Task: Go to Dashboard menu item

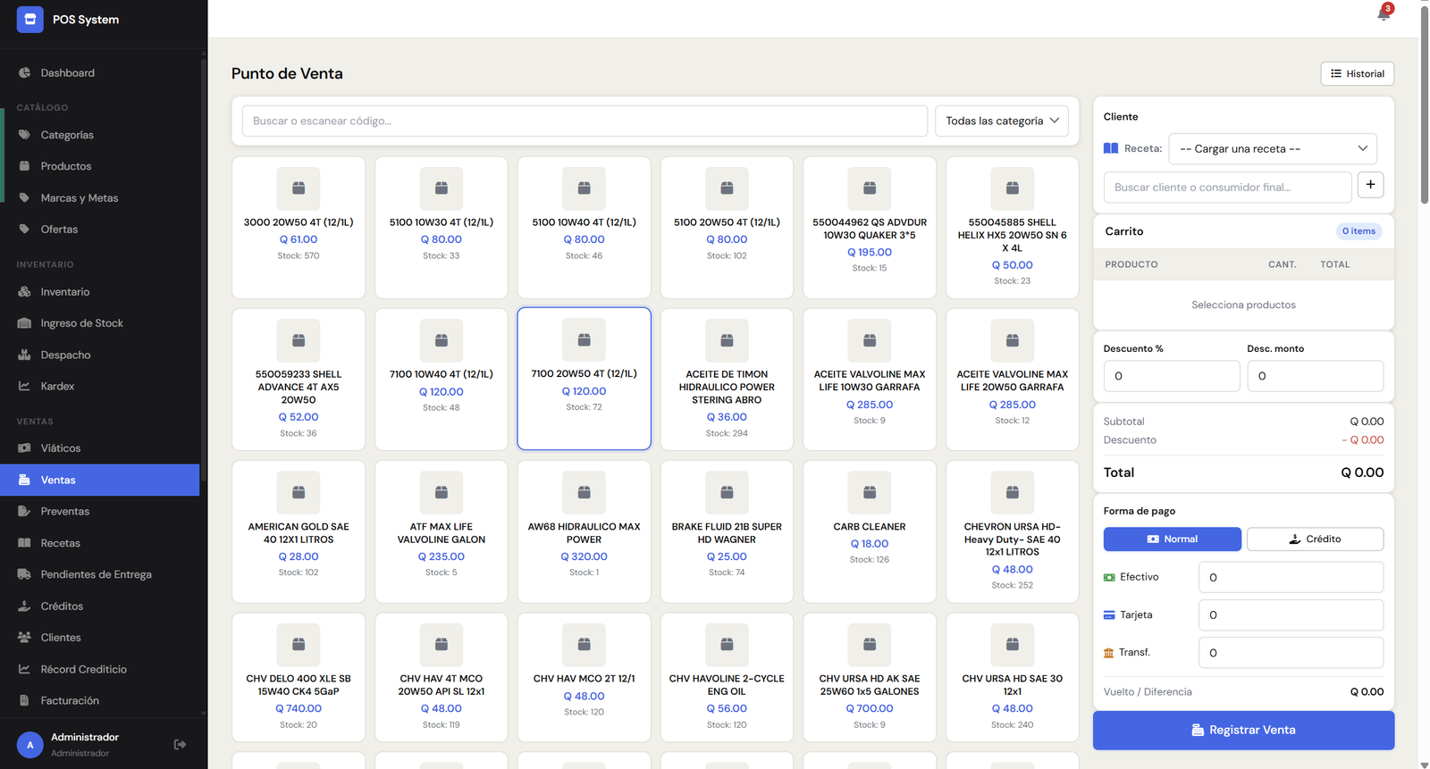Action: click(x=99, y=73)
